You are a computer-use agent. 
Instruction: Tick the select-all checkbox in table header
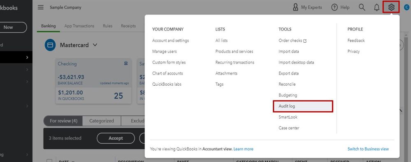(x=49, y=161)
